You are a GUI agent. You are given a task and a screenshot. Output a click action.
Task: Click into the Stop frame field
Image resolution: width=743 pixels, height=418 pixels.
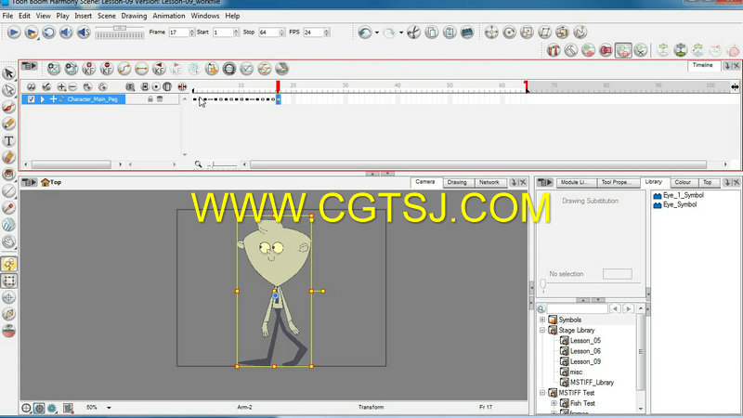tap(268, 33)
